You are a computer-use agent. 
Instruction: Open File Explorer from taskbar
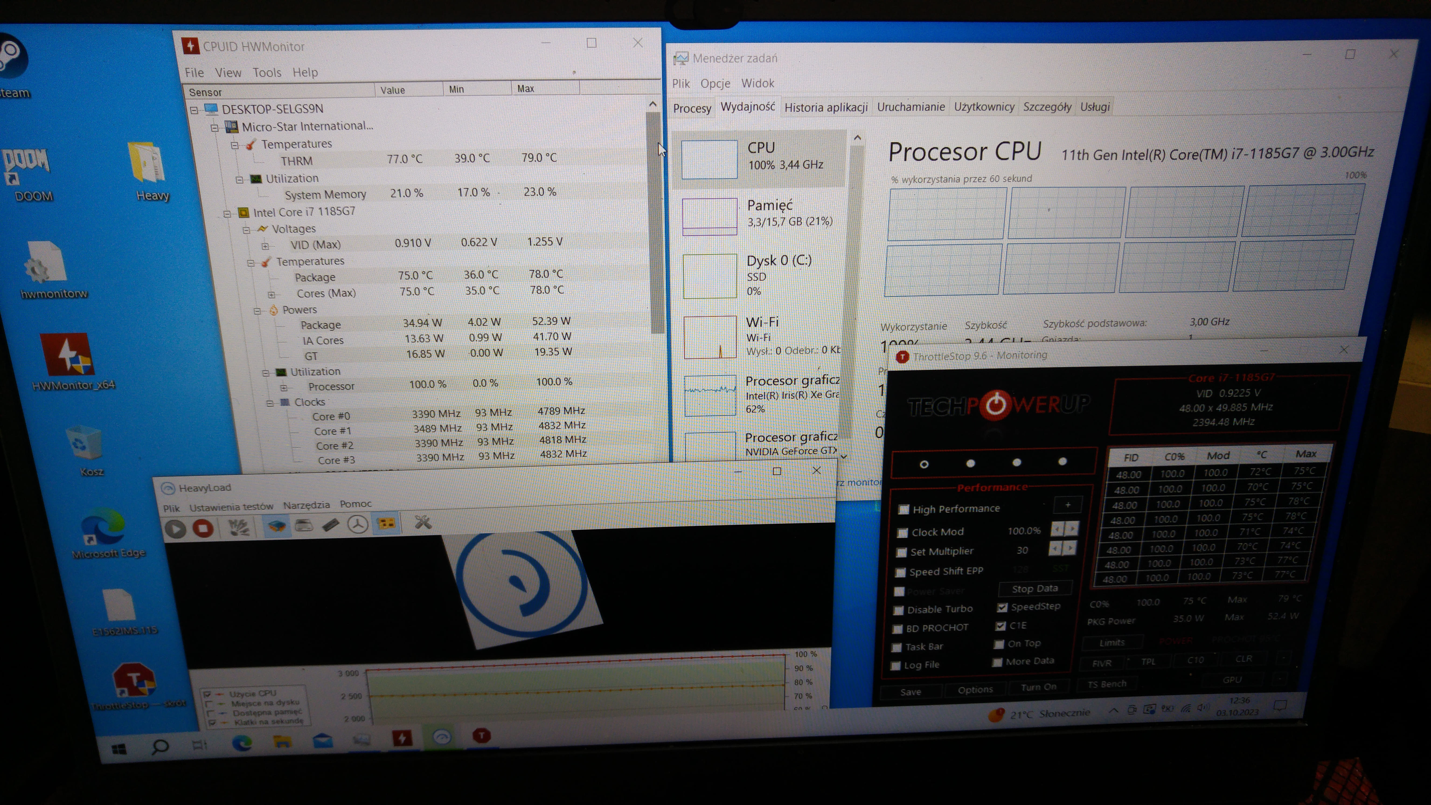click(x=282, y=741)
